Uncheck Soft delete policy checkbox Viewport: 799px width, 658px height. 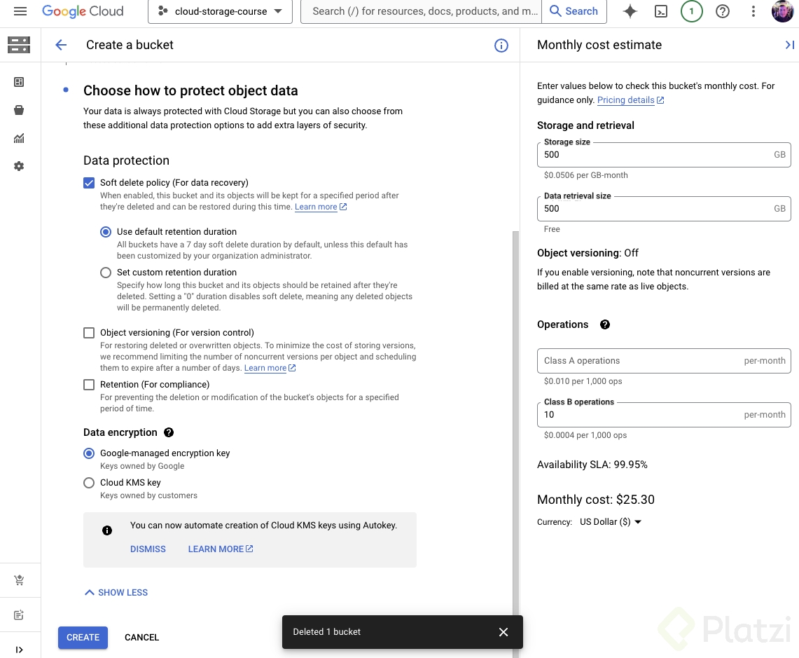[89, 183]
